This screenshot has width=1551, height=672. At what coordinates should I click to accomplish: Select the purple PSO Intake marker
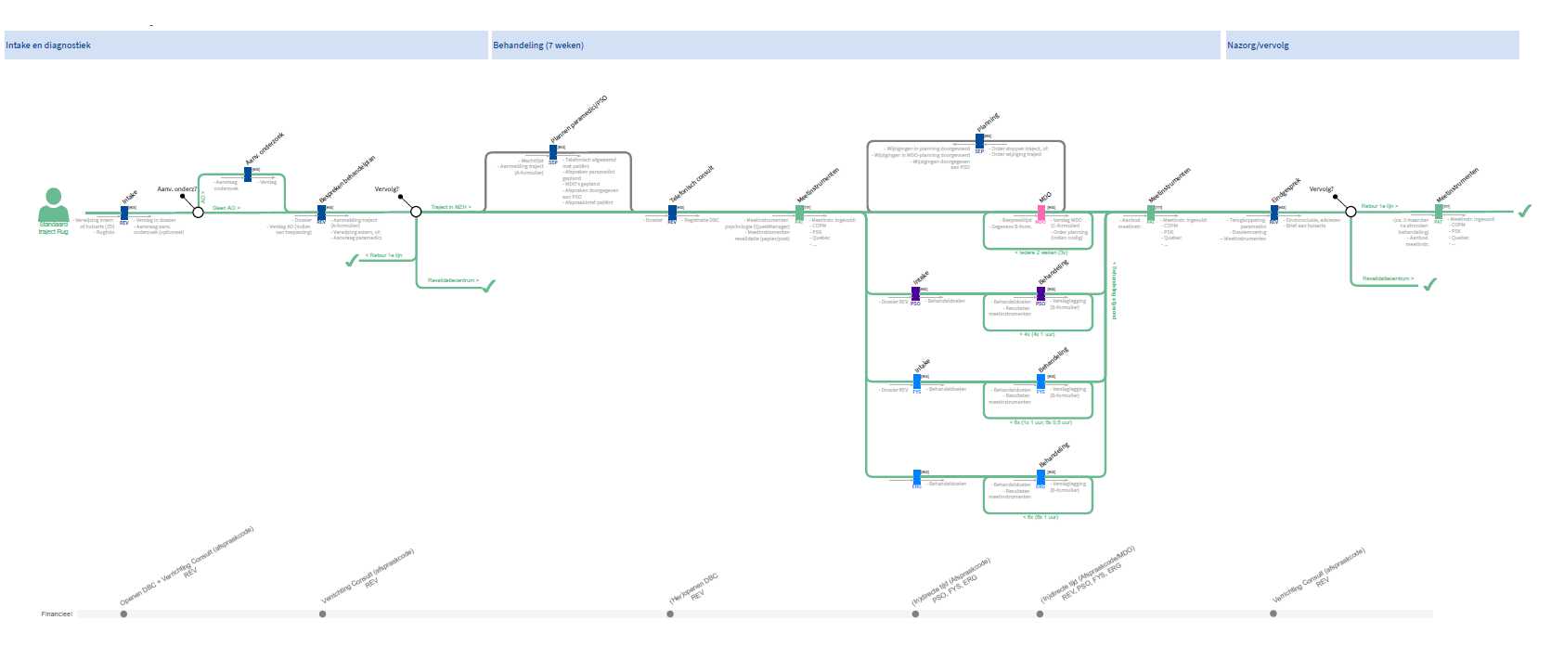(x=915, y=293)
